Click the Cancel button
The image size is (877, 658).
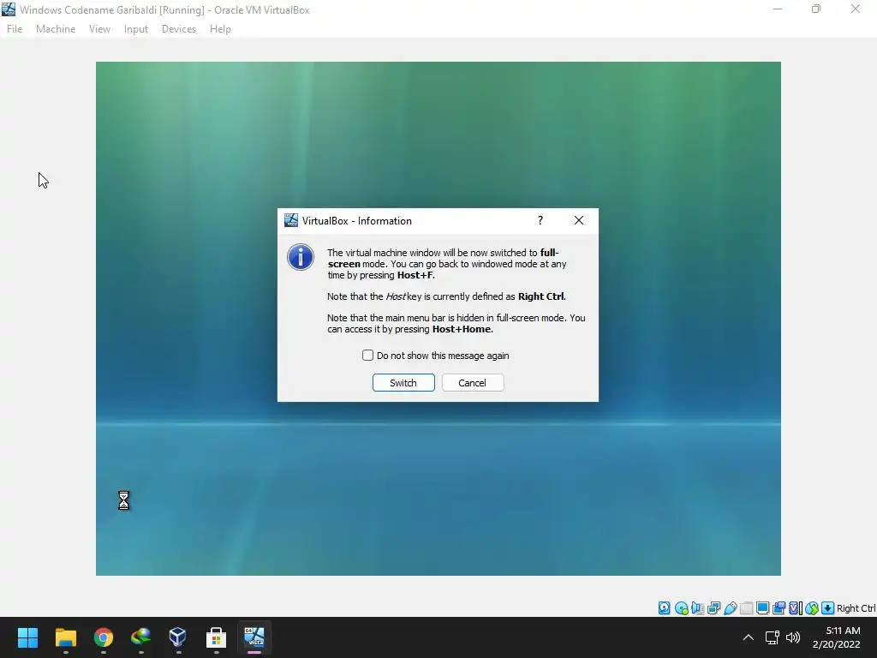point(473,383)
